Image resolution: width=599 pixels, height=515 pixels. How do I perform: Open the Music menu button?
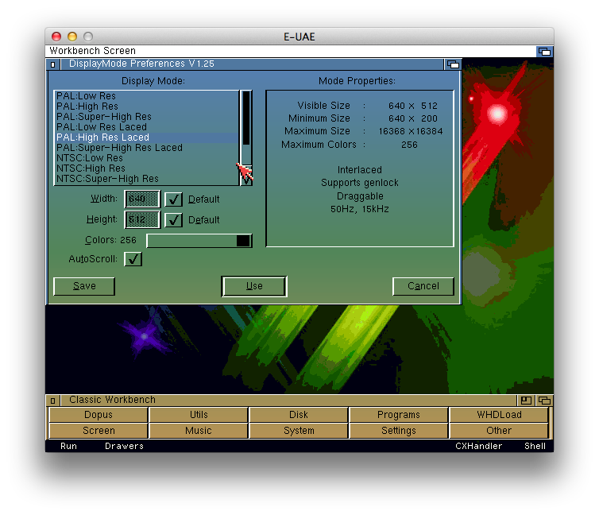point(199,431)
